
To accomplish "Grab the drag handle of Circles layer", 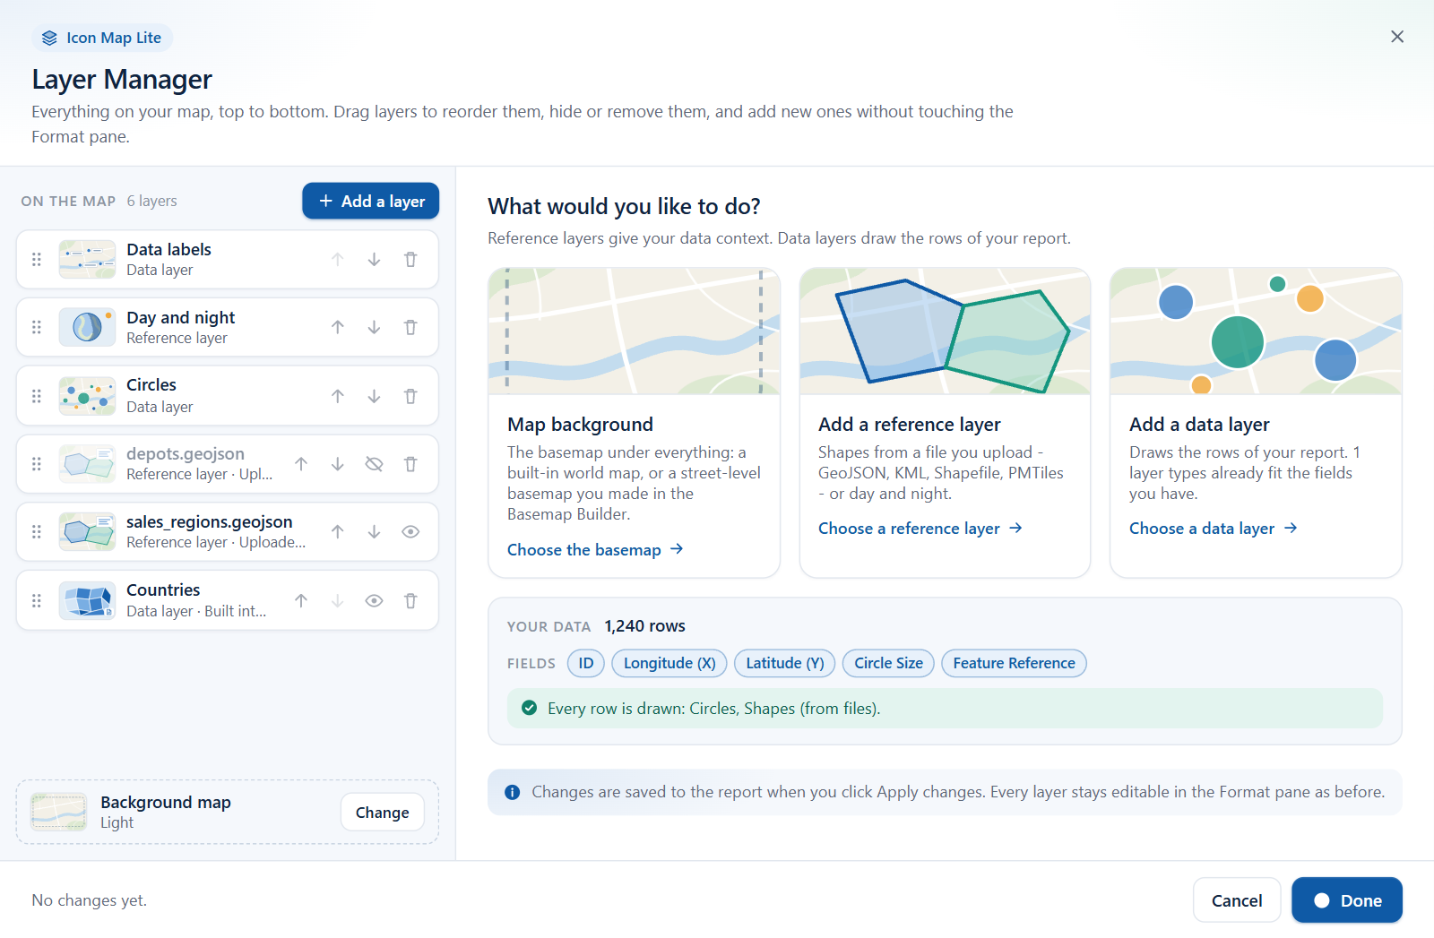I will click(37, 396).
